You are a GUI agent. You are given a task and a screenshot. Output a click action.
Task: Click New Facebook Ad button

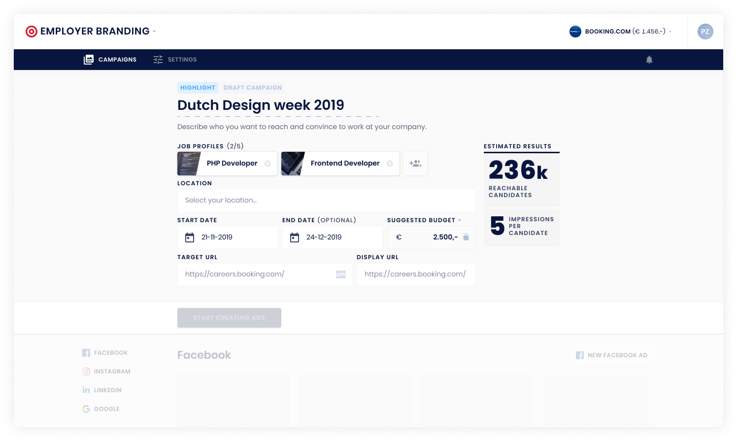pos(612,355)
